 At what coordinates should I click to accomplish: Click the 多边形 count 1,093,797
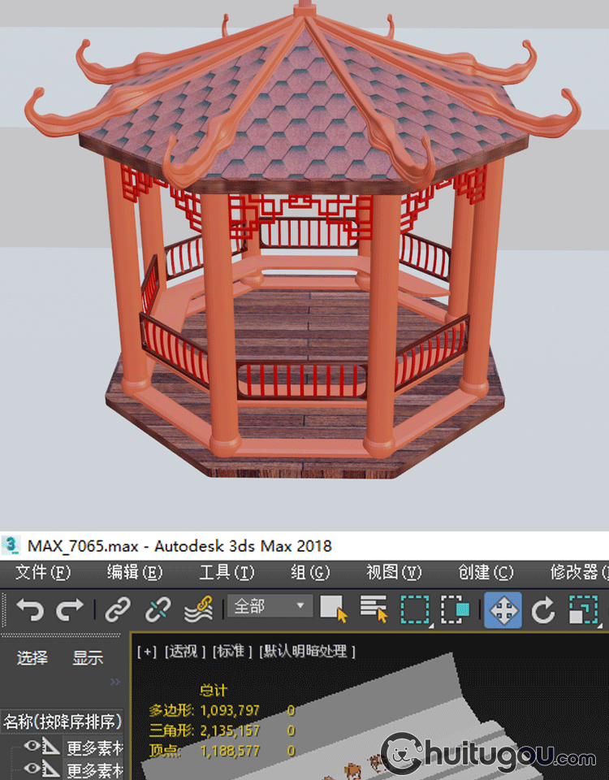coord(230,710)
